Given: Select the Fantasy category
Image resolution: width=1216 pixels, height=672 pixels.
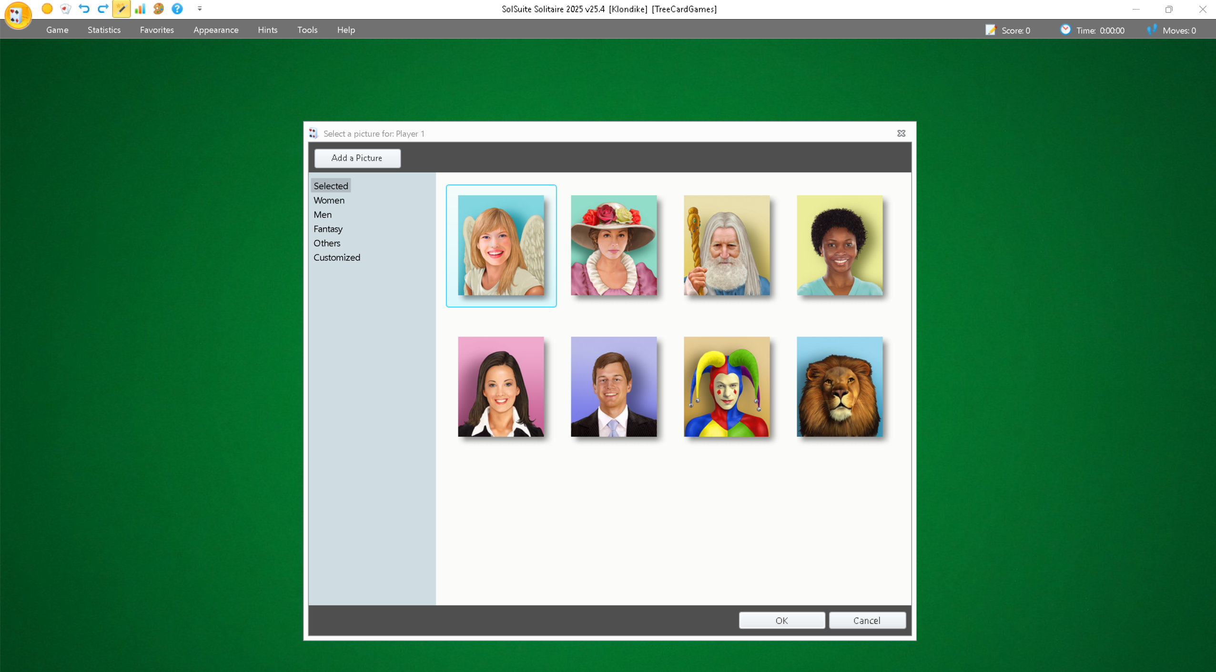Looking at the screenshot, I should point(328,229).
